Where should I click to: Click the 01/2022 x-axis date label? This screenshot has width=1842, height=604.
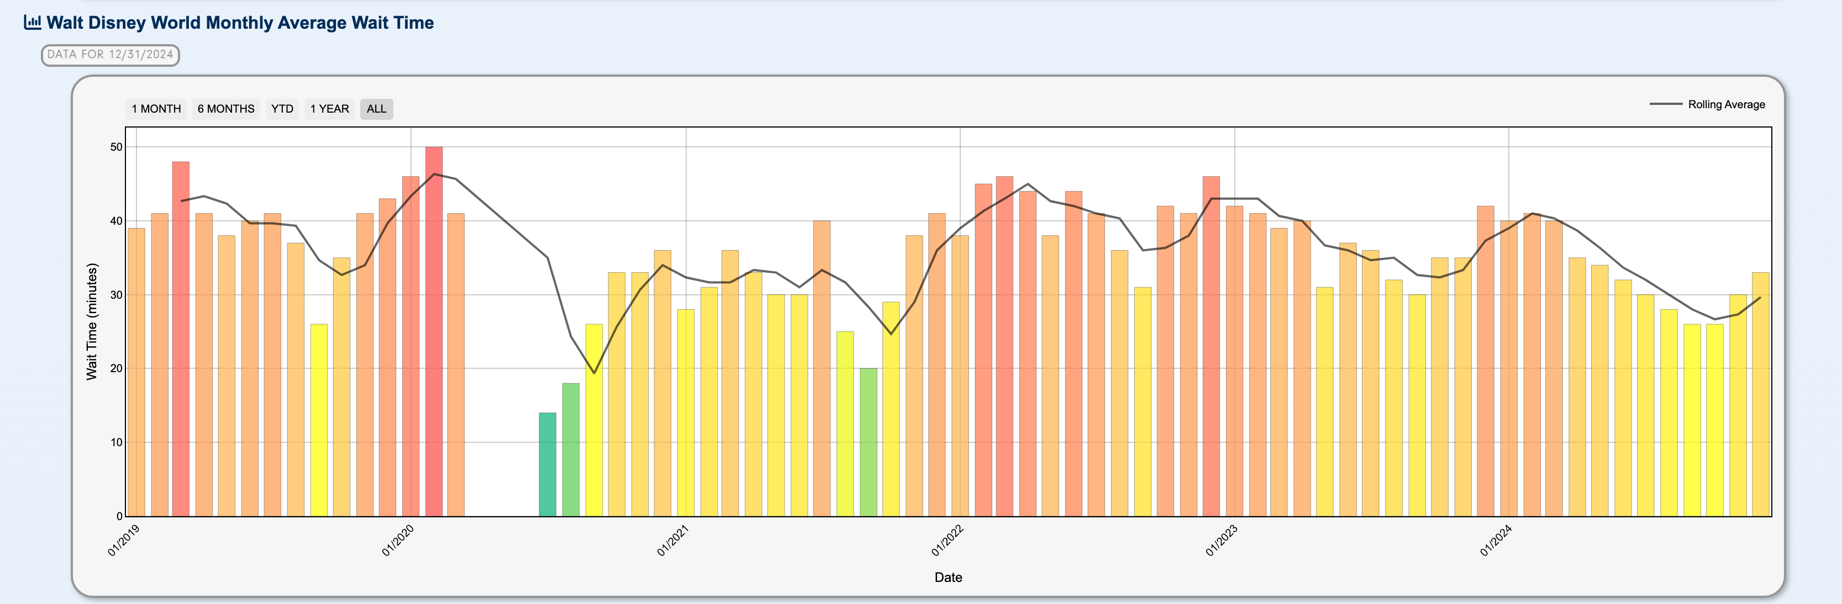947,541
